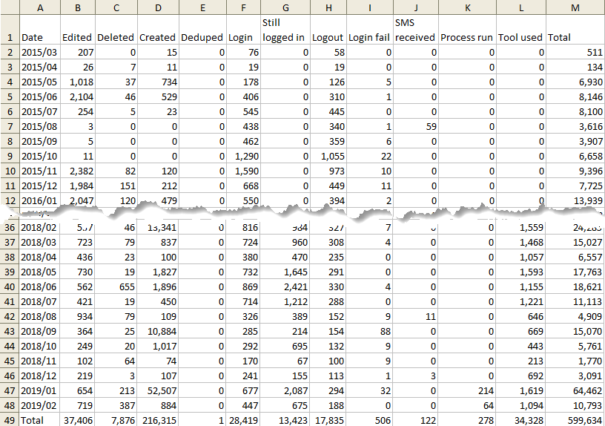Viewport: 605px width, 426px height.
Task: Click the 52,507 Created value
Action: click(157, 391)
